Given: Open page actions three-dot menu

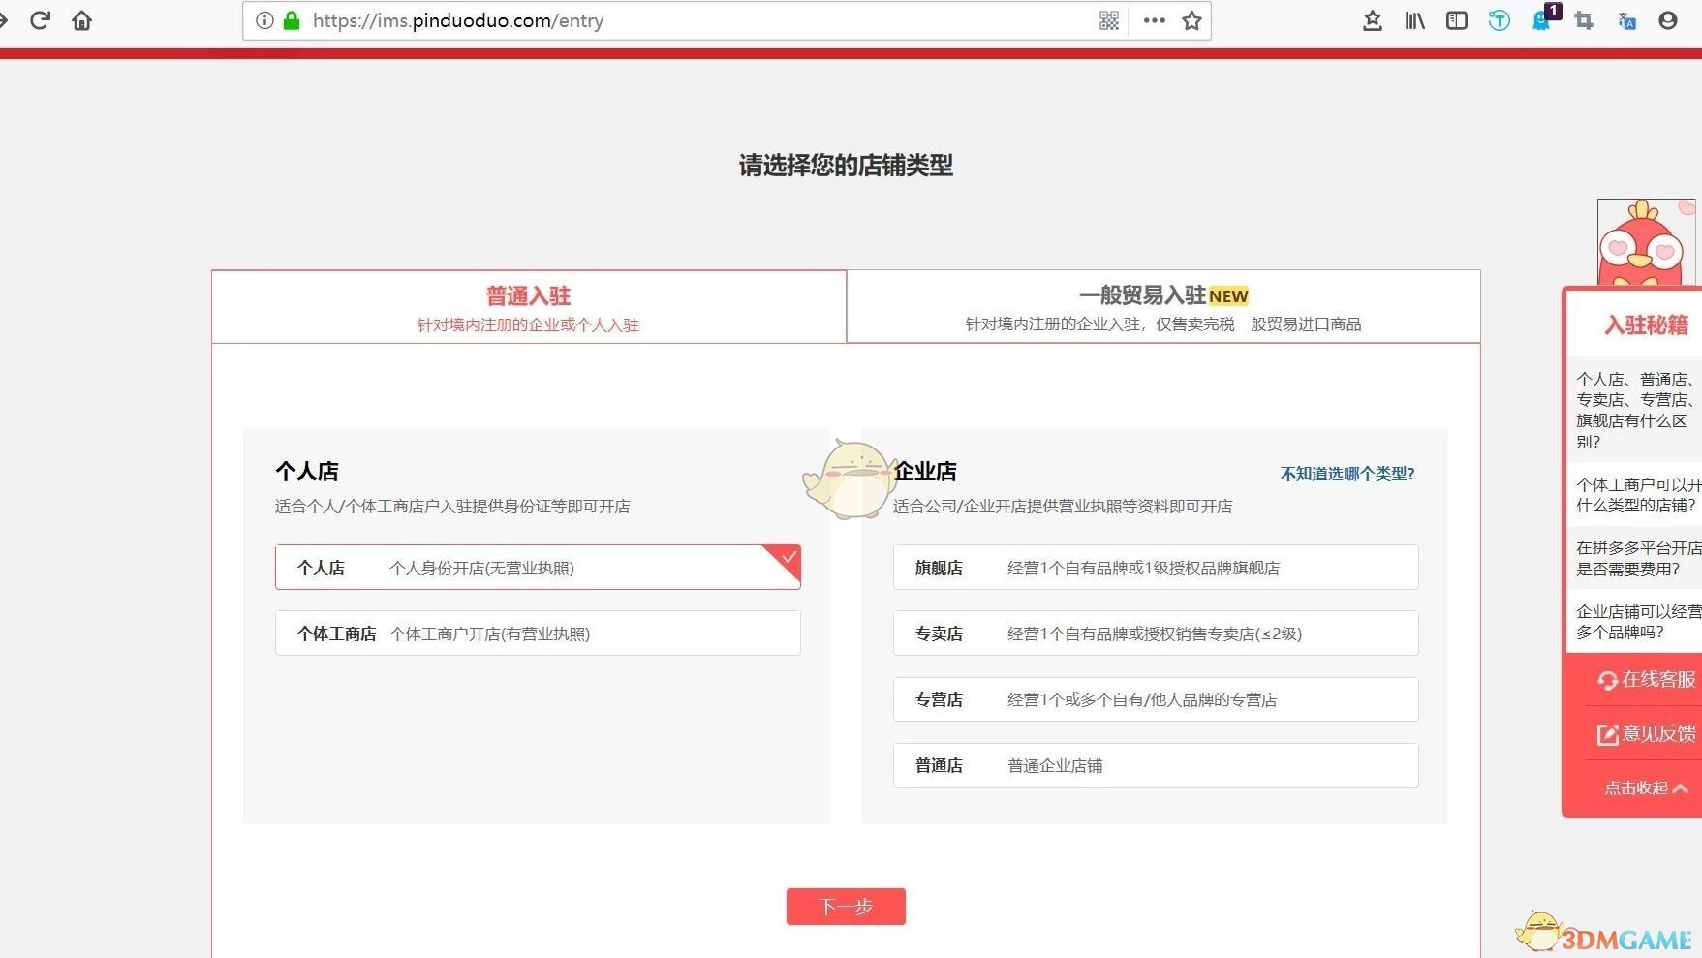Looking at the screenshot, I should [1154, 20].
